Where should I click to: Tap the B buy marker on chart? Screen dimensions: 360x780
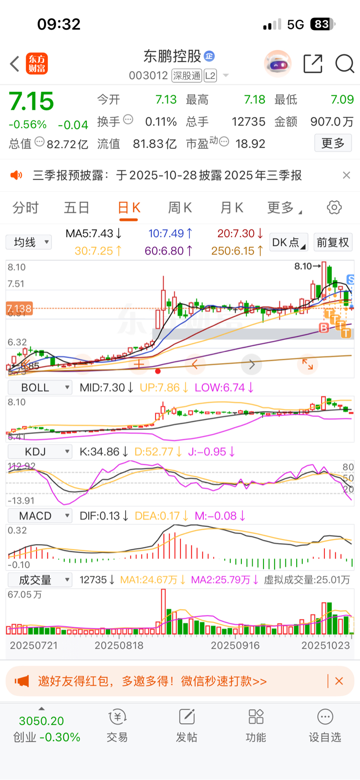pyautogui.click(x=323, y=328)
